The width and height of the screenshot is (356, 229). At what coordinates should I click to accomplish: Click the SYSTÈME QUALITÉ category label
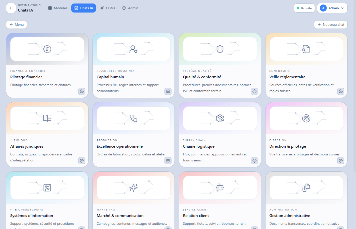[197, 71]
